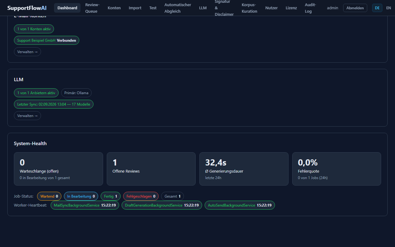
Task: Click '1 von 1 Anbietern aktiv' badge
Action: click(x=36, y=93)
